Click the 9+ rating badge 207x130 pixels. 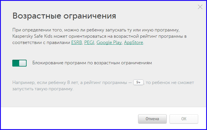[x=138, y=82]
